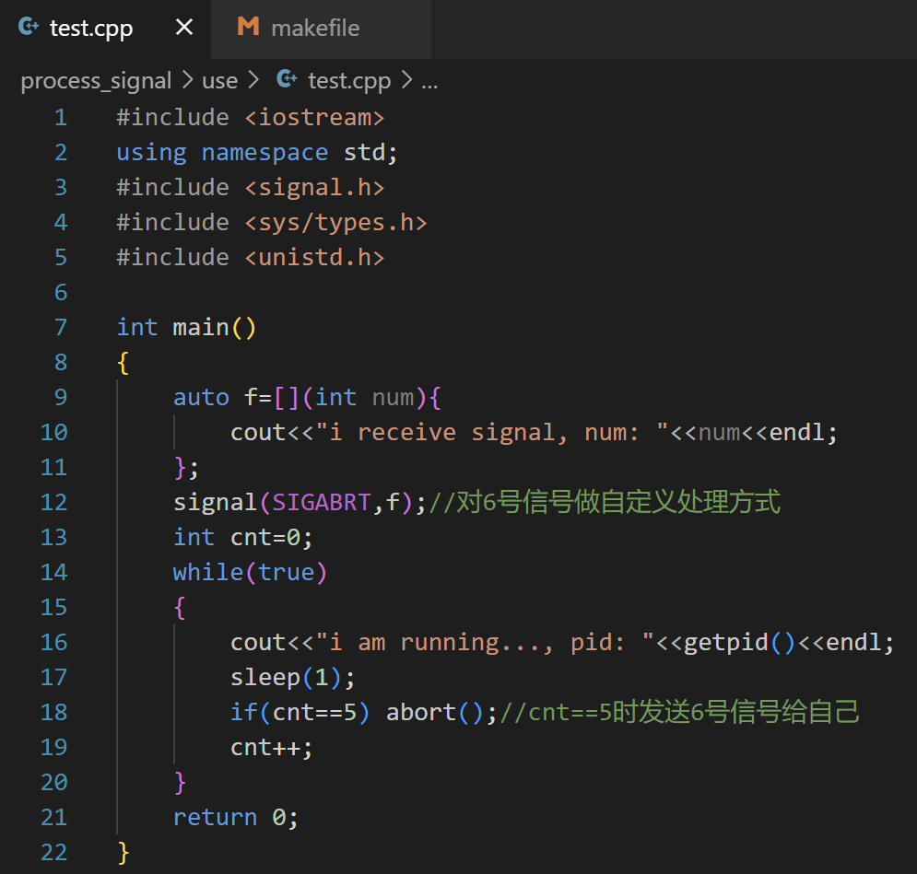Viewport: 917px width, 874px height.
Task: Click line number 22 in the gutter
Action: pos(53,853)
